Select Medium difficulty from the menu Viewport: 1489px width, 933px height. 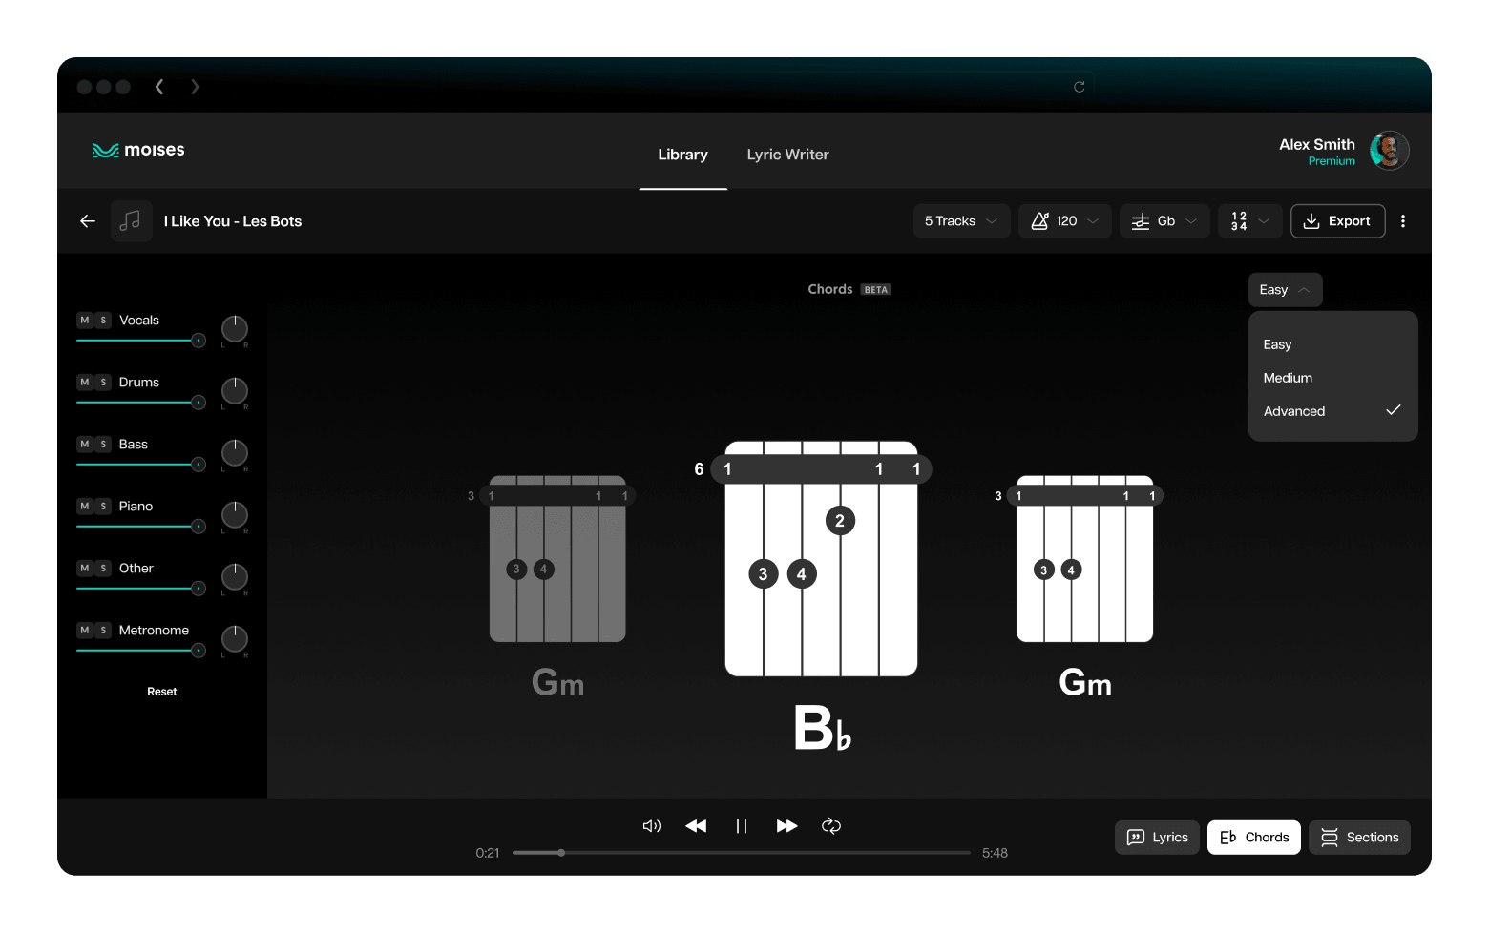pyautogui.click(x=1288, y=378)
